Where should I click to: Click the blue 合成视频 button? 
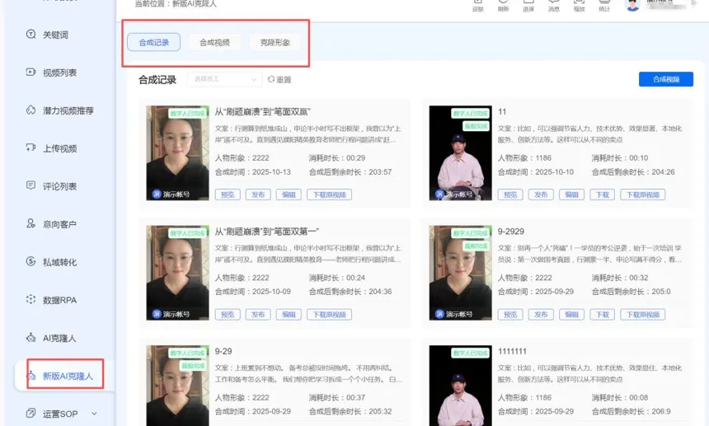666,79
